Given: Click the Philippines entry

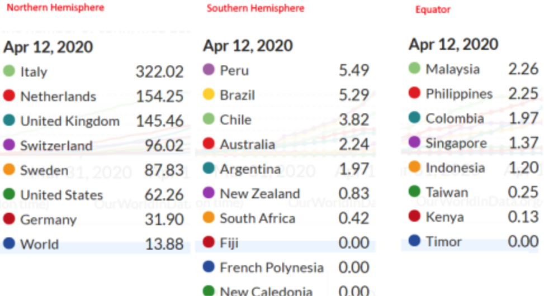Looking at the screenshot, I should coord(459,94).
